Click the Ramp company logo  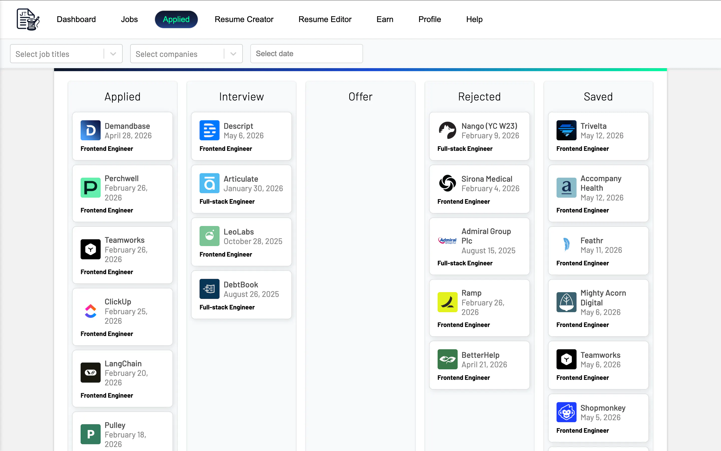(x=448, y=302)
